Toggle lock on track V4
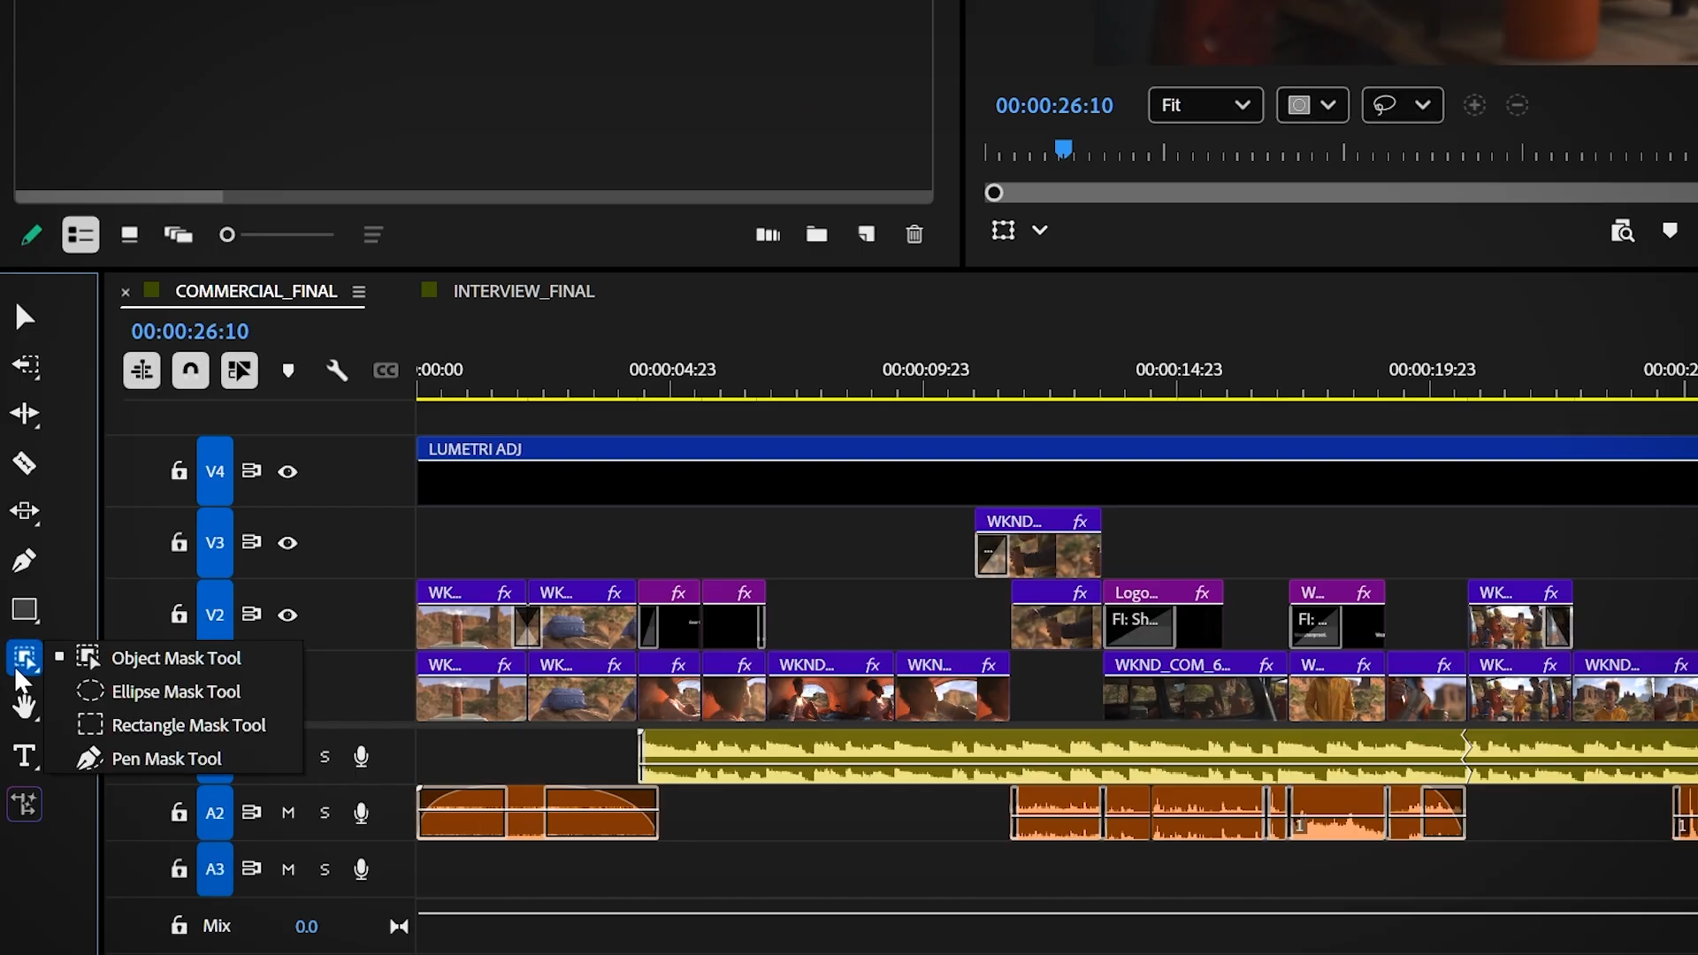The image size is (1698, 955). click(x=179, y=471)
